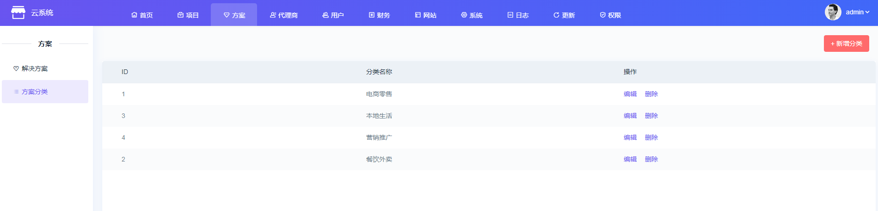Image resolution: width=878 pixels, height=211 pixels.
Task: Delete the 餐饮外卖 category
Action: point(651,159)
